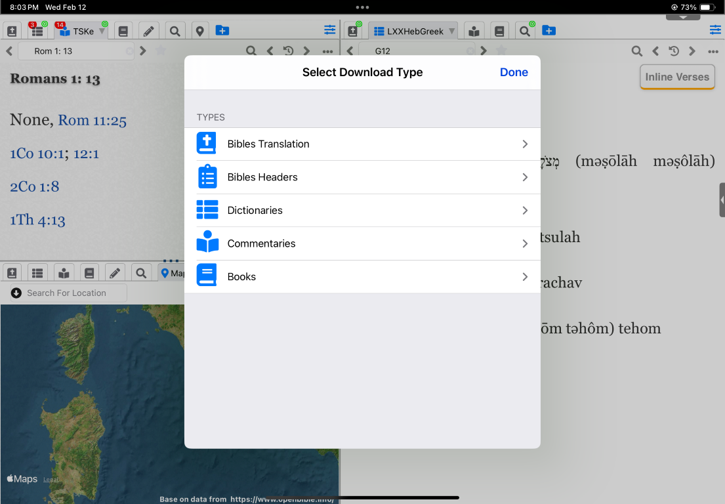Click the Dictionaries grid icon in dialog
This screenshot has width=725, height=504.
[207, 210]
